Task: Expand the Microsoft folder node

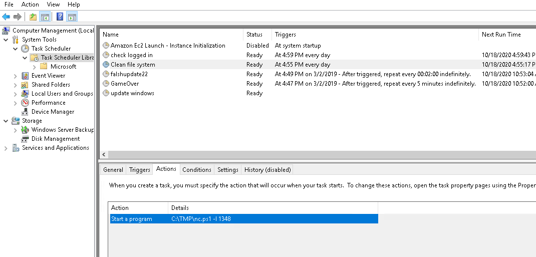Action: 34,67
